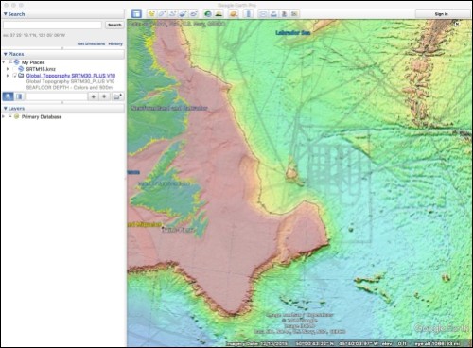Toggle the Primary Database layer checkbox
This screenshot has width=473, height=348.
point(10,116)
